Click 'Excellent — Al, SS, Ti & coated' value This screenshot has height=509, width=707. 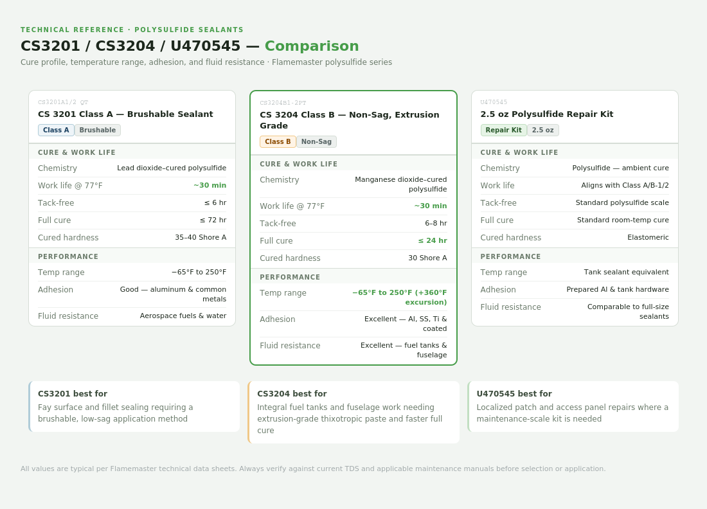(406, 324)
